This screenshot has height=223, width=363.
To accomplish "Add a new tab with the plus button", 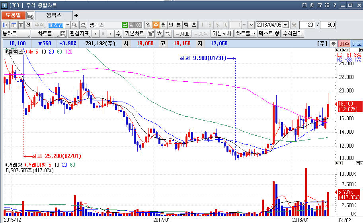I will tap(76, 15).
